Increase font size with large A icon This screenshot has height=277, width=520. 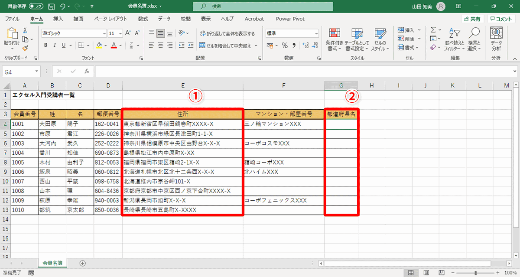coord(128,33)
